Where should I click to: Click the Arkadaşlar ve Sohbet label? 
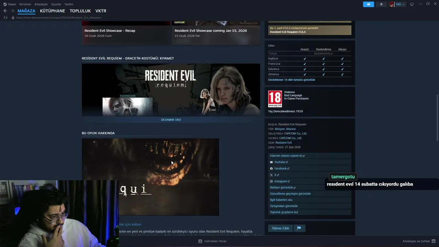click(x=416, y=241)
